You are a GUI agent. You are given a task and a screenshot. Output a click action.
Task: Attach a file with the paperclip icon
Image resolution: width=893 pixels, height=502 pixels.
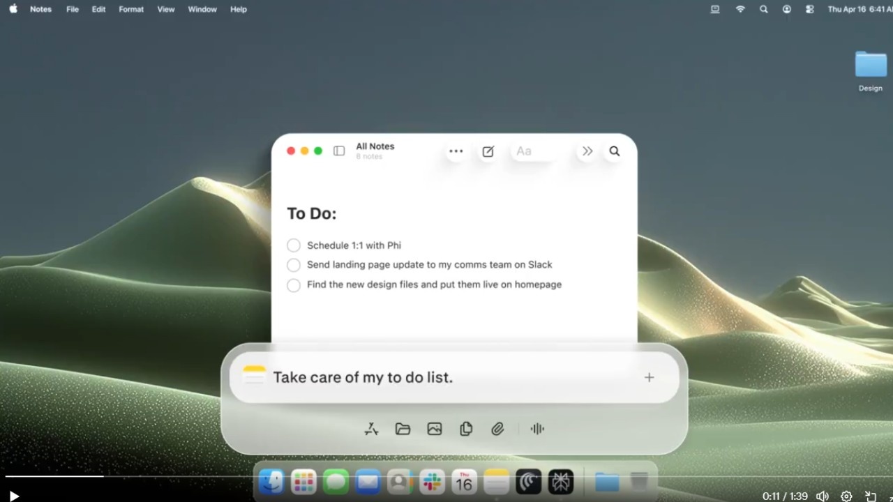coord(497,429)
